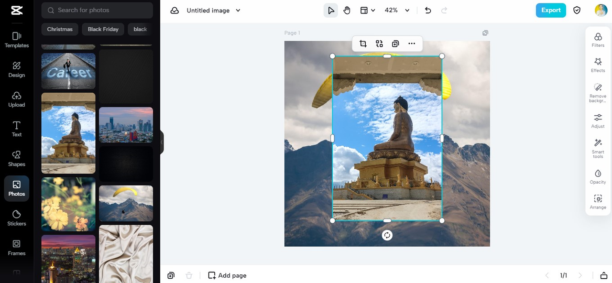Open the Effects panel
Viewport: 612px width, 283px height.
coord(598,65)
